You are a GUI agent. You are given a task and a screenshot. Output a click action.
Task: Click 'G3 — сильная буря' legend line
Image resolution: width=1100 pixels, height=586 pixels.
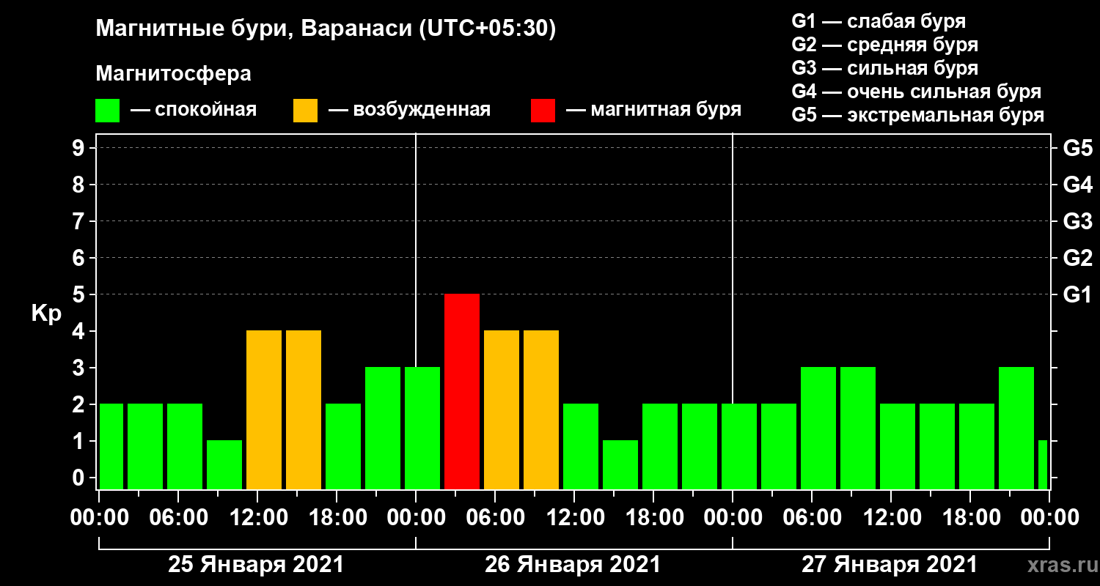(x=884, y=68)
